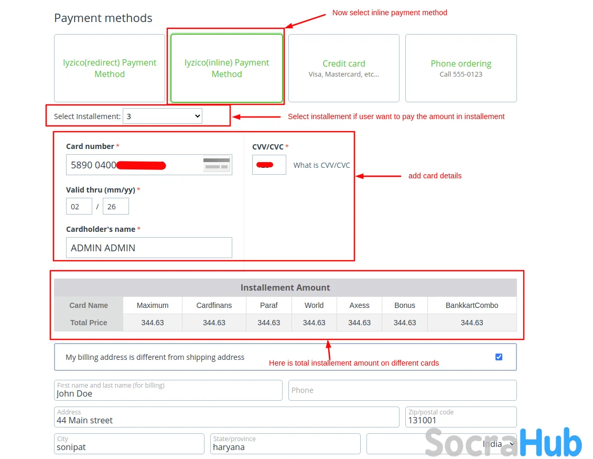Choose Credit card payment option
This screenshot has height=459, width=593.
(344, 68)
